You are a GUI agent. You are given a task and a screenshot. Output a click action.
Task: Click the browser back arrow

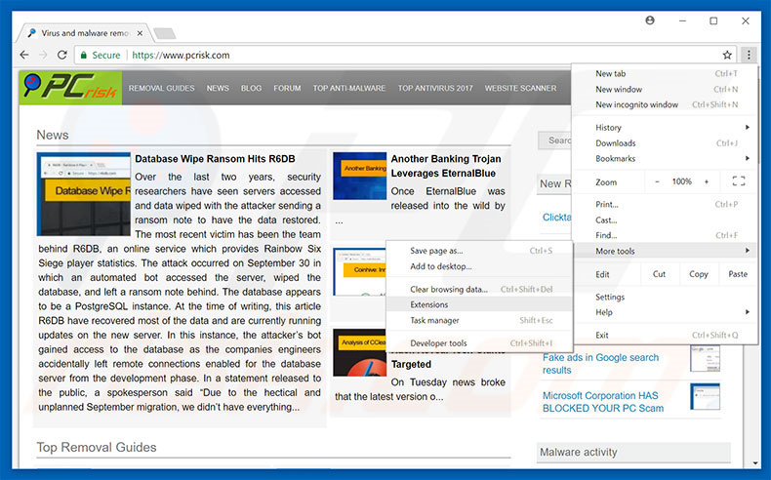(x=24, y=55)
